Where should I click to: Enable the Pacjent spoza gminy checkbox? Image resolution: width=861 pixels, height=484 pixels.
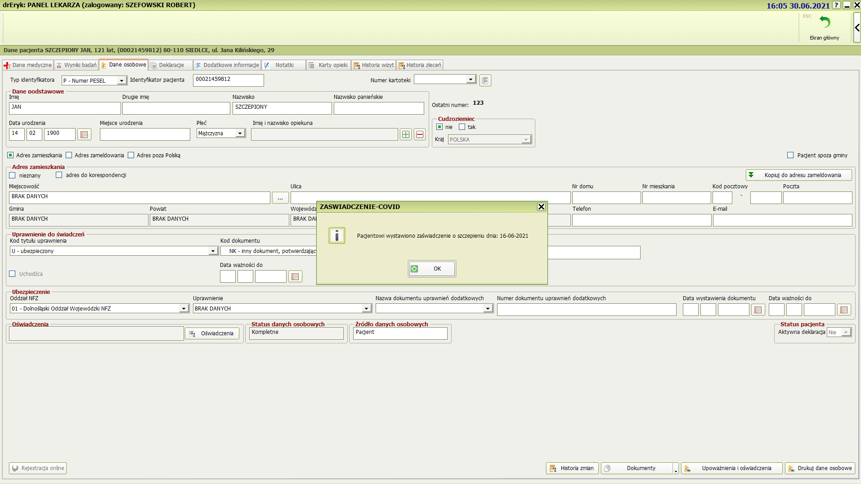(790, 155)
